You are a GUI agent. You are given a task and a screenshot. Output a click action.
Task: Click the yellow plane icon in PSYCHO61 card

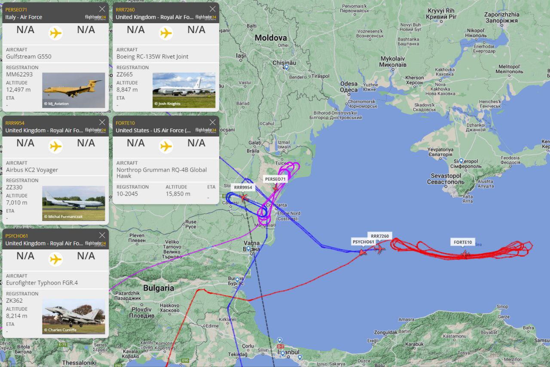(55, 259)
